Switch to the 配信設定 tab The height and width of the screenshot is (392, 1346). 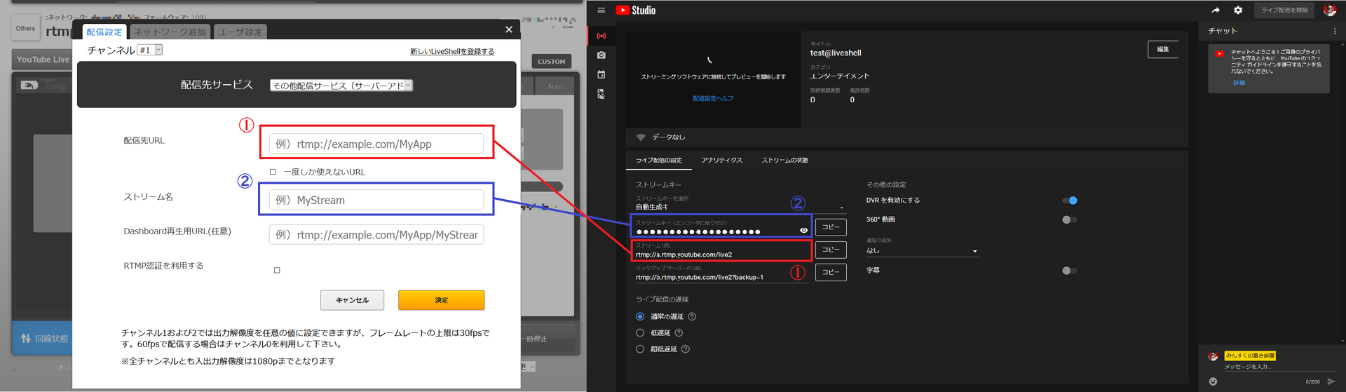coord(104,32)
